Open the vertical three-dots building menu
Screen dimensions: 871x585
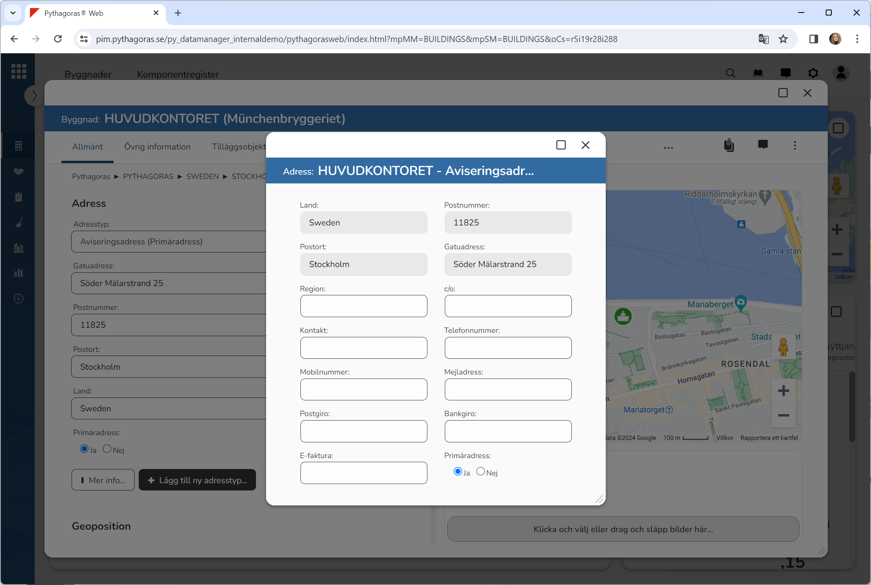click(795, 145)
